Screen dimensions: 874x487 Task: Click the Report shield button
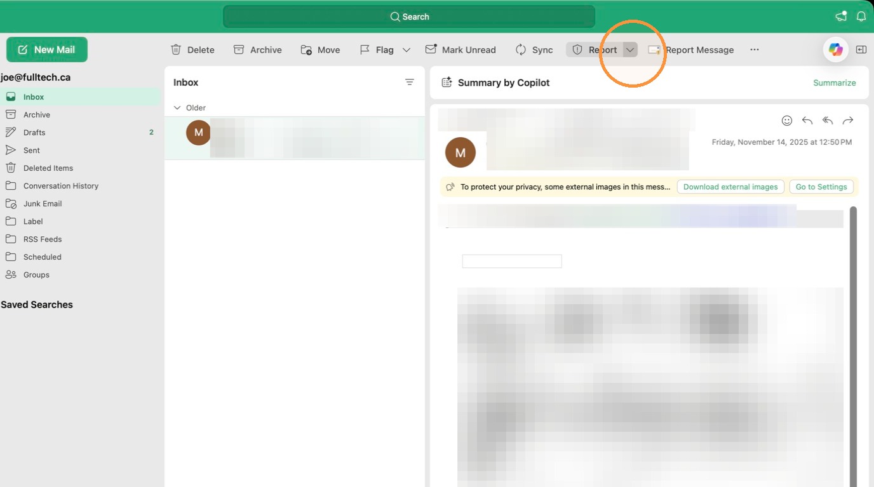pyautogui.click(x=594, y=50)
